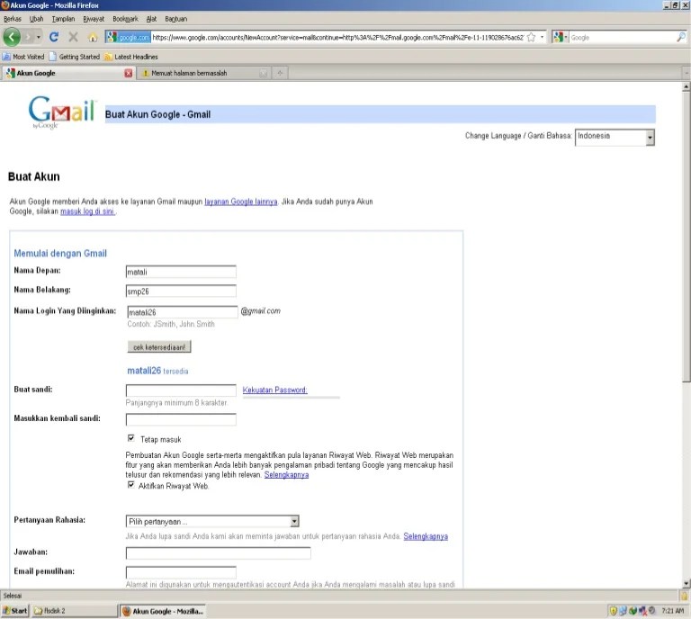Follow the masuk log di sini link
Screen dimensions: 691x619
click(x=87, y=211)
